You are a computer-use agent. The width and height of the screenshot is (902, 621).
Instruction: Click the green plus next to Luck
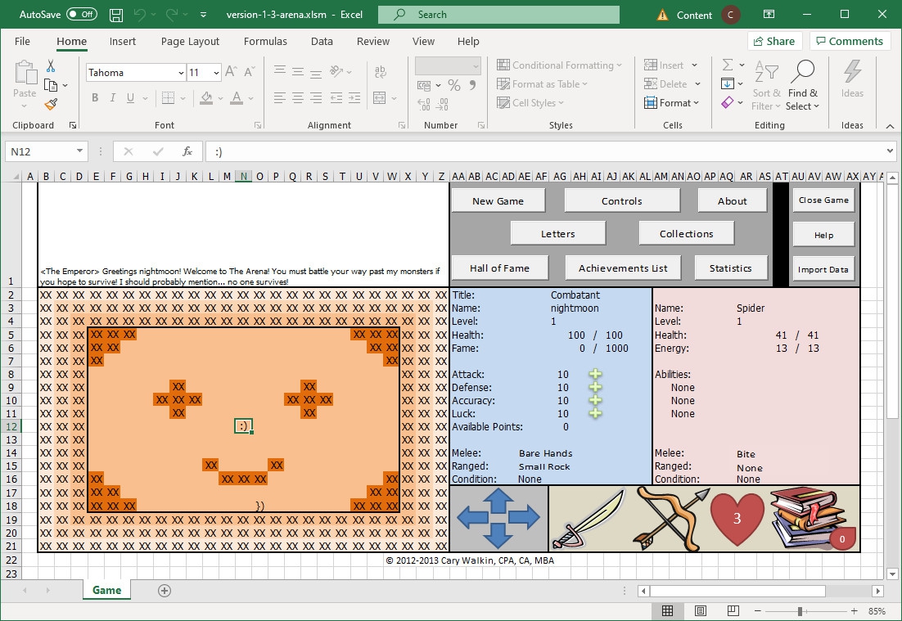(595, 413)
